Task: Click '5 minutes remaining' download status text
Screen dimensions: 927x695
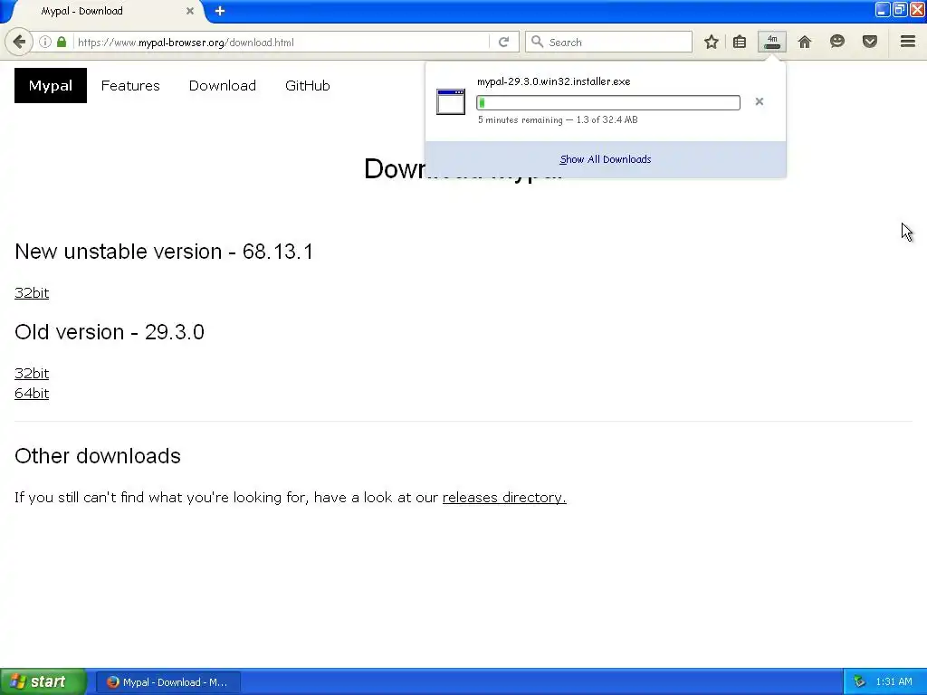Action: coord(521,120)
